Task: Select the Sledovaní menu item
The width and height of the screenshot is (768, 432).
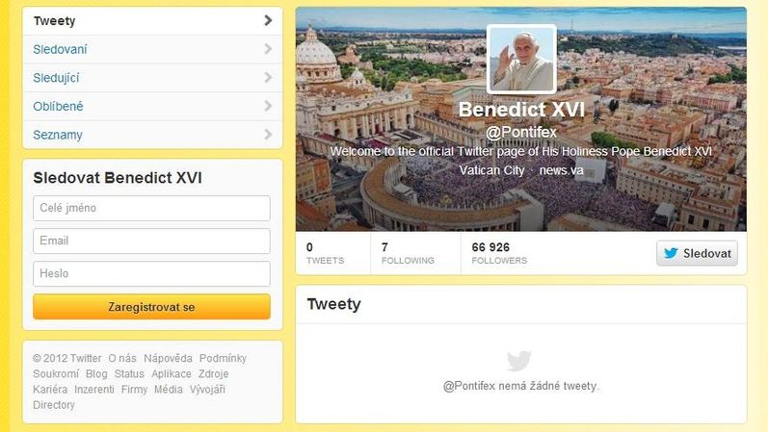Action: point(152,49)
